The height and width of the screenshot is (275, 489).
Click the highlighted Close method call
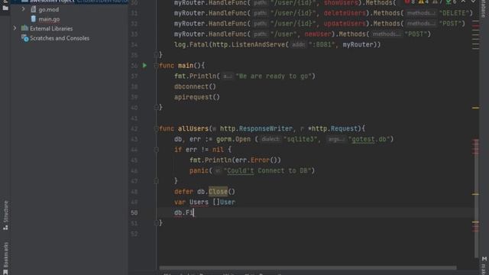tap(218, 192)
